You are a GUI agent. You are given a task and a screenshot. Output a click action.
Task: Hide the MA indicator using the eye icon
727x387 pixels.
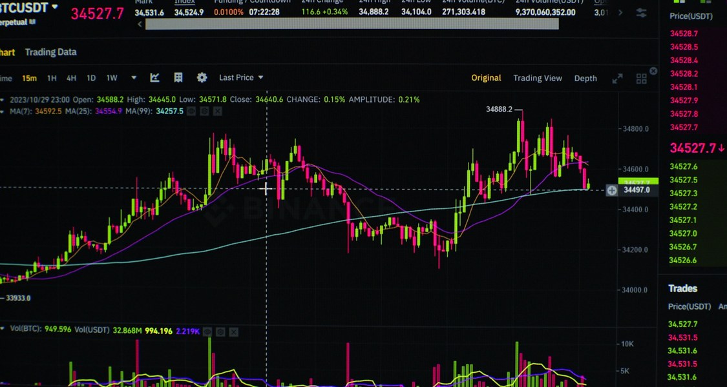(193, 112)
